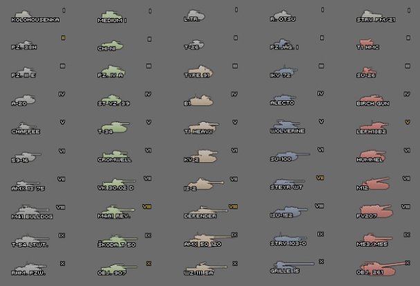Select the Hummel artillery icon

(373, 156)
